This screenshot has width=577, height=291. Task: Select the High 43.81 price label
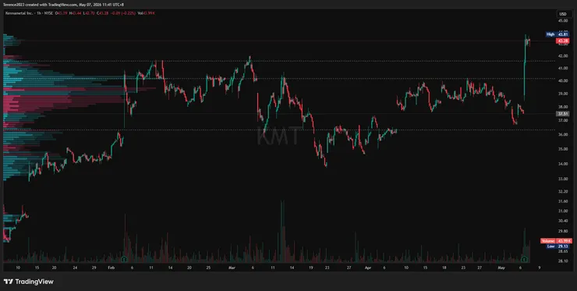pos(558,34)
